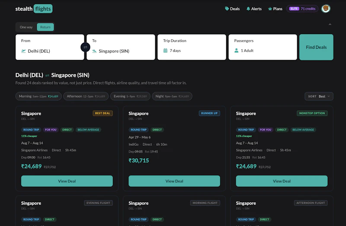Filter by Night 9pm-5am flights

coord(172,96)
